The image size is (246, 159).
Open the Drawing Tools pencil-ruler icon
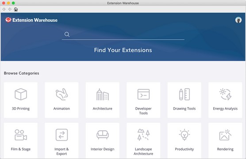pos(184,95)
